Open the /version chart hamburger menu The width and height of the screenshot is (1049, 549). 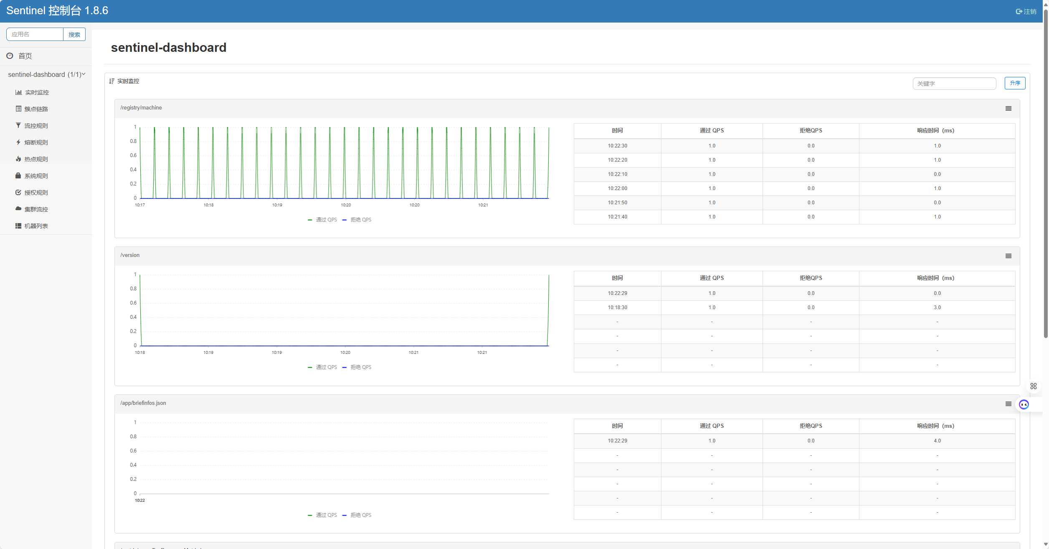[1008, 256]
